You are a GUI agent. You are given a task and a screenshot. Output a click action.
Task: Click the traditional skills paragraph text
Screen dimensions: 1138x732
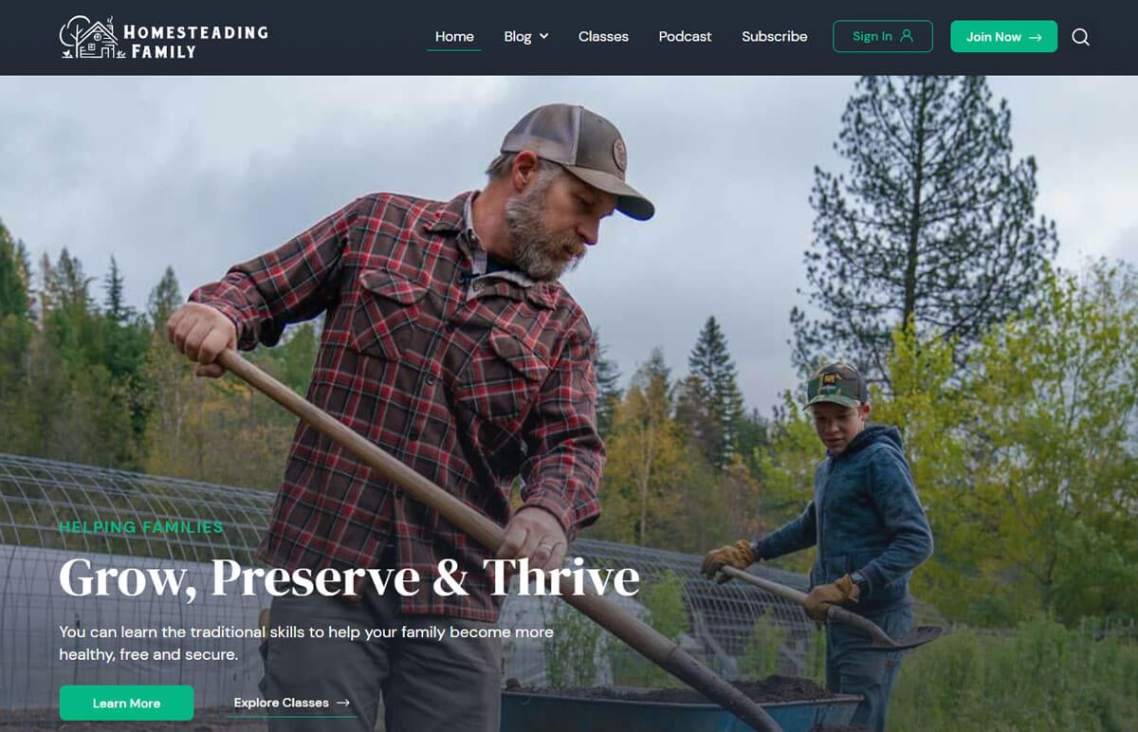click(x=306, y=643)
